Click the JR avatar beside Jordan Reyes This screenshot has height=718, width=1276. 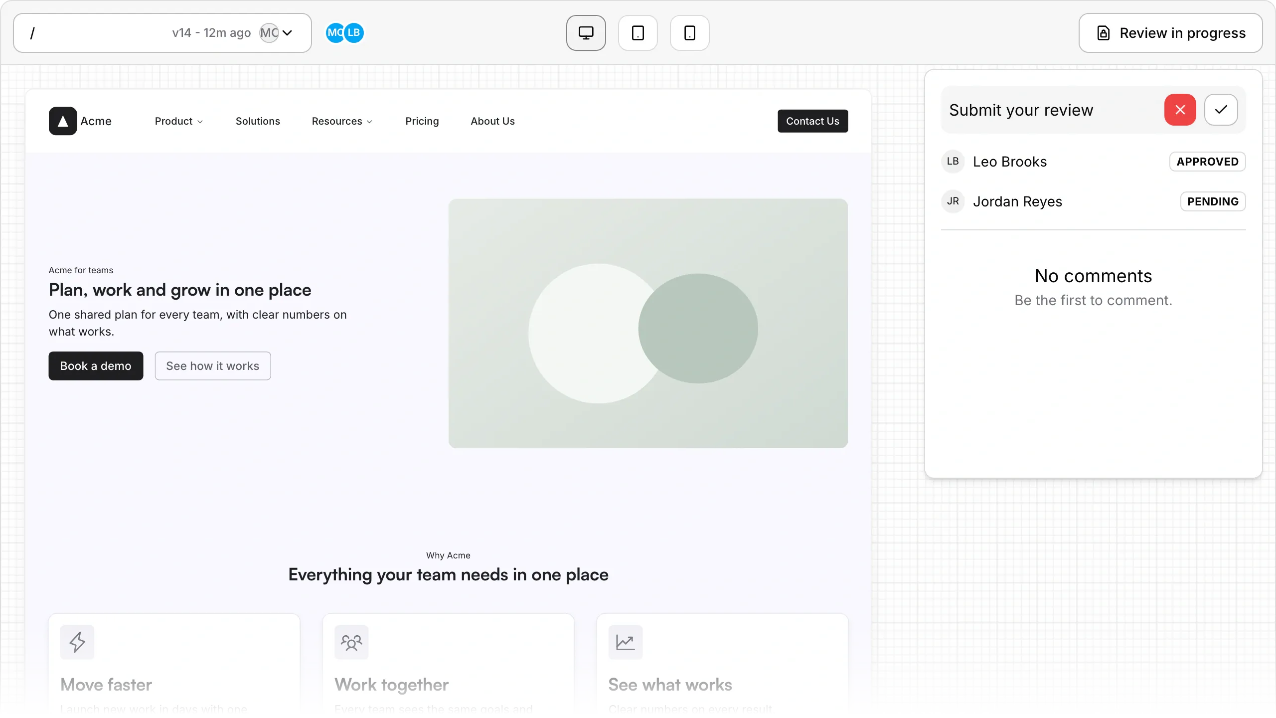point(953,201)
